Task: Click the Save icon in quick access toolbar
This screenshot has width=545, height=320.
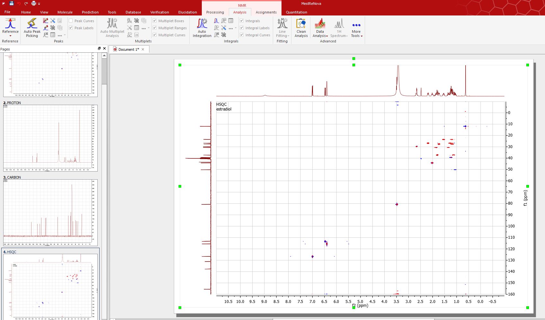Action: 11,3
